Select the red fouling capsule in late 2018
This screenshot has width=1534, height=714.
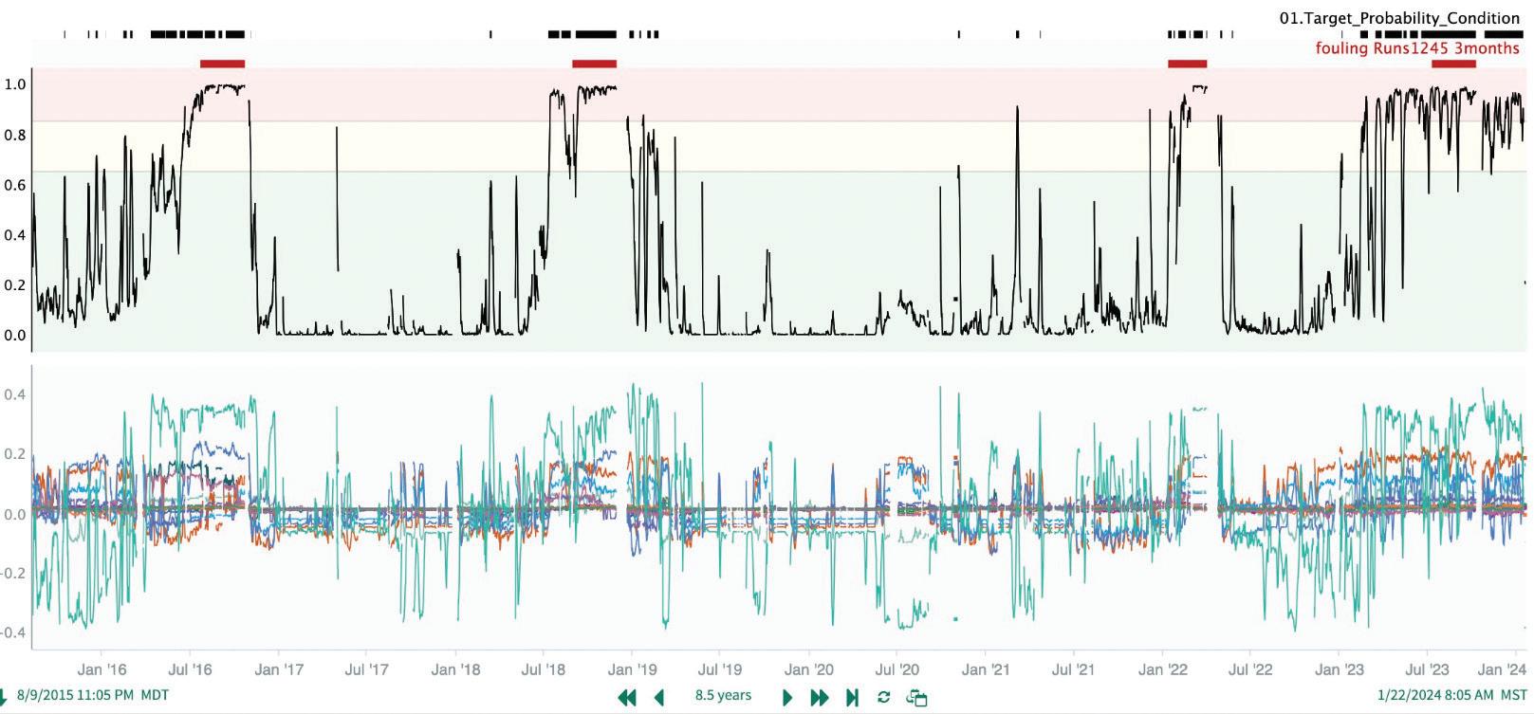(x=594, y=64)
